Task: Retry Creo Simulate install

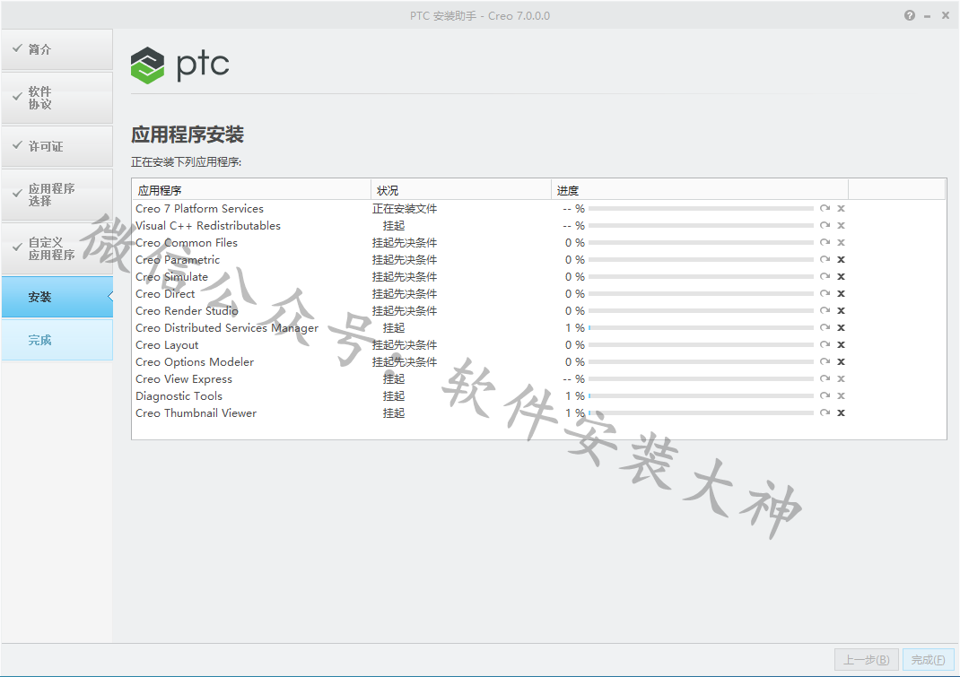Action: click(x=825, y=277)
